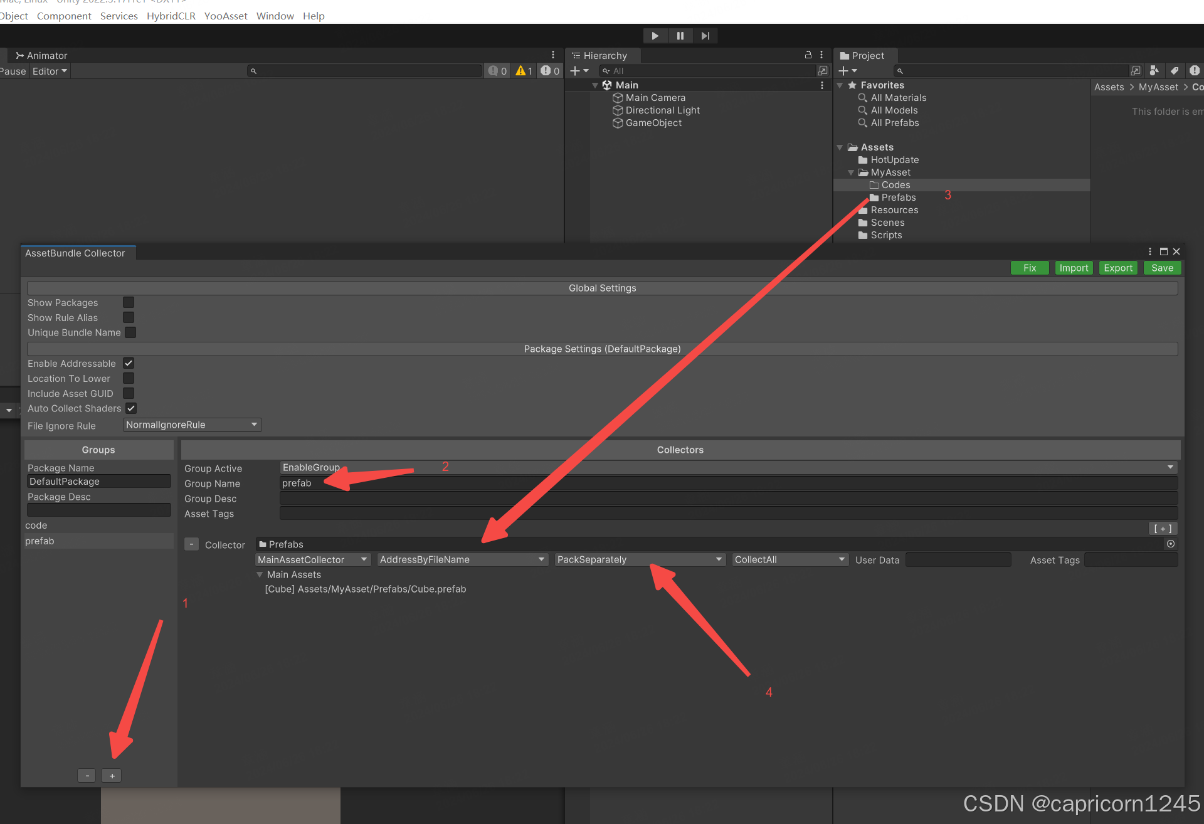
Task: Disable Enable Addressable checkbox
Action: tap(129, 363)
